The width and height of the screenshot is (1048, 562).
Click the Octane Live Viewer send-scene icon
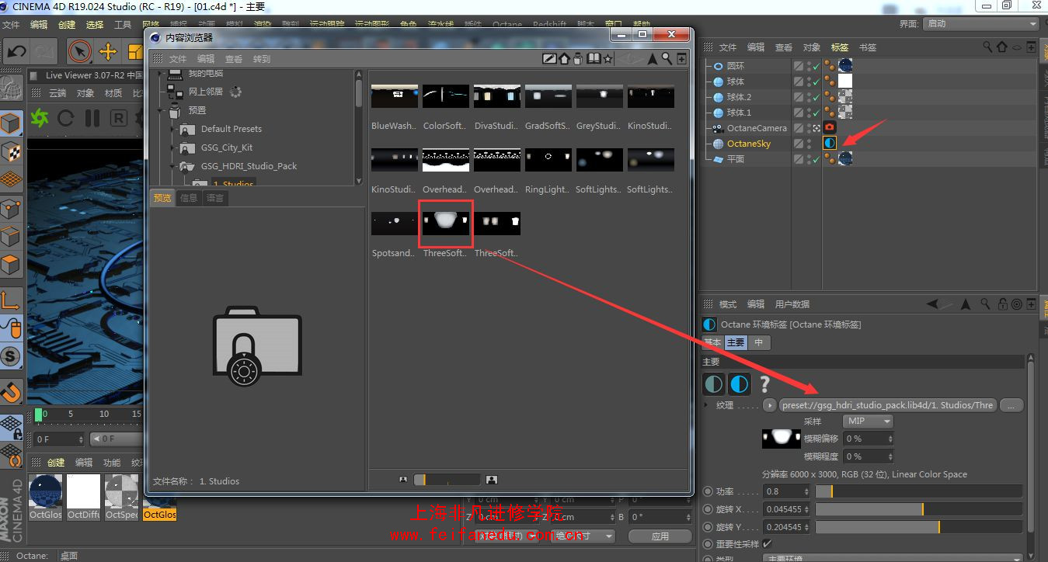point(39,118)
